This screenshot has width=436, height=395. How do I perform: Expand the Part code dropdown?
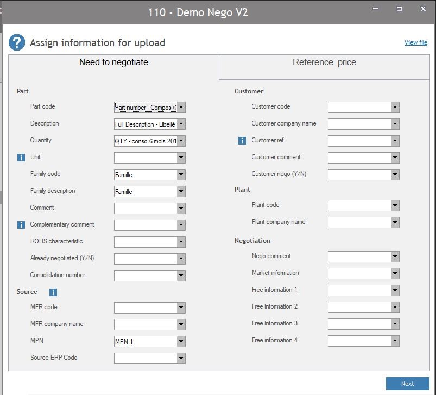tap(181, 108)
